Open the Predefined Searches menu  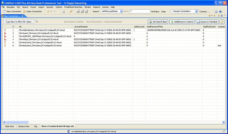[x=74, y=7]
